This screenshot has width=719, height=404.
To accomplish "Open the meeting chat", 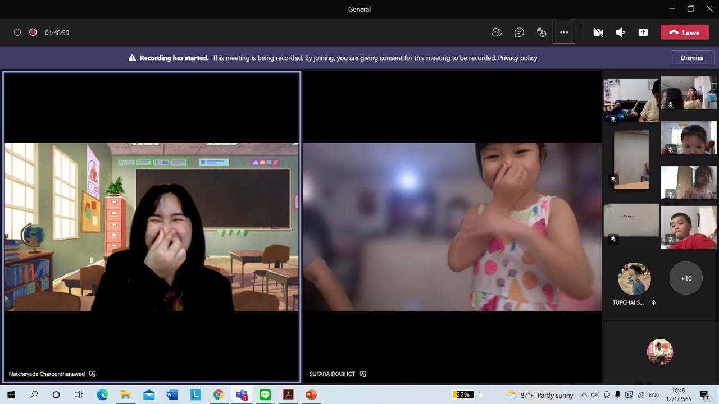I will click(519, 33).
